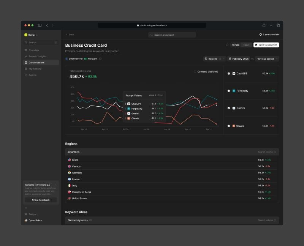This screenshot has height=246, width=304.
Task: Uncheck the Gemini platform checkbox
Action: coord(229,108)
